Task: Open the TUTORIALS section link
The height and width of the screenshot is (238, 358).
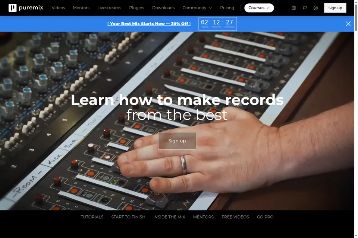Action: pos(92,217)
